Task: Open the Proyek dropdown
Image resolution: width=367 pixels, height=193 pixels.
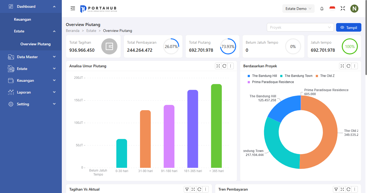Action: tap(300, 27)
